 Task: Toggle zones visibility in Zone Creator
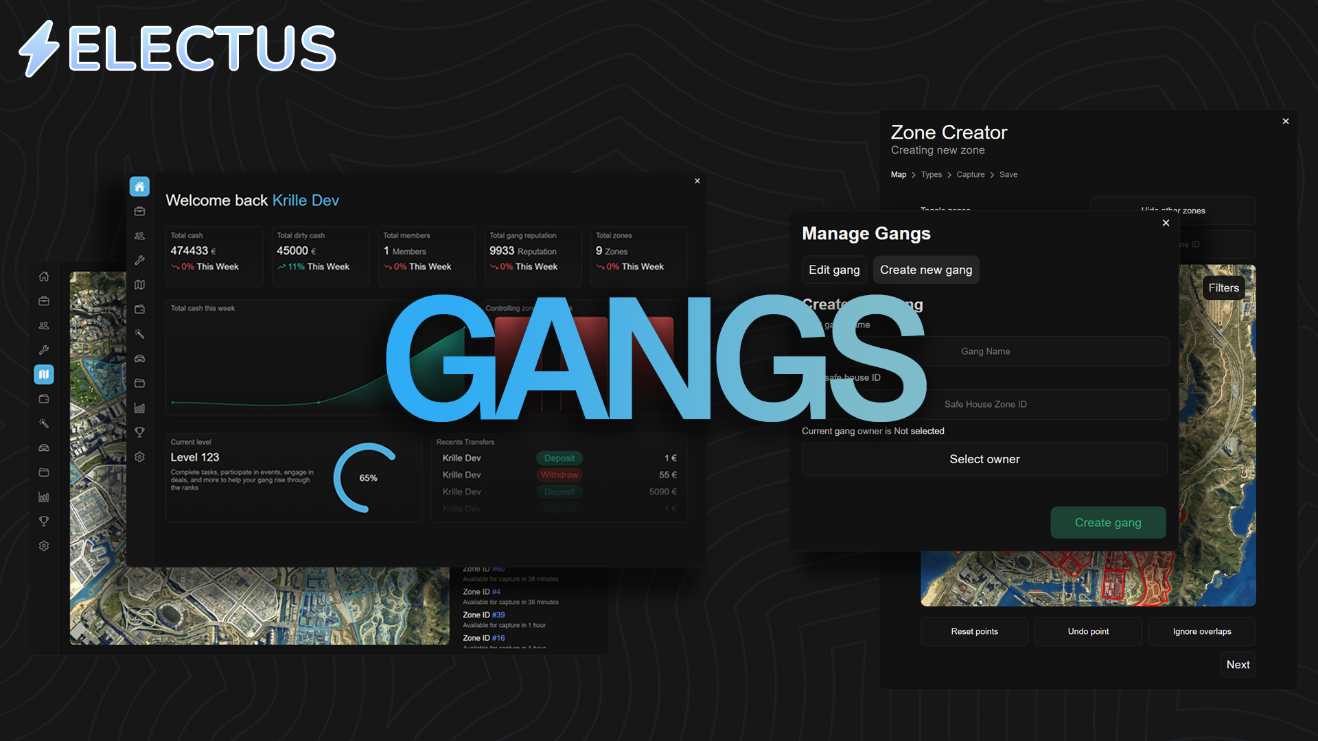[x=945, y=211]
